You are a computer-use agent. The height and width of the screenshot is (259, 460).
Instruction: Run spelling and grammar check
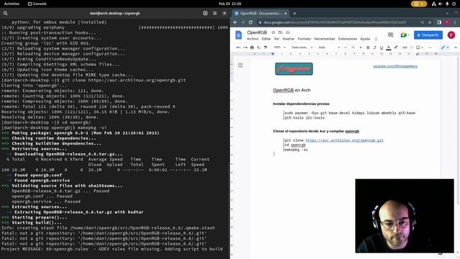259,47
